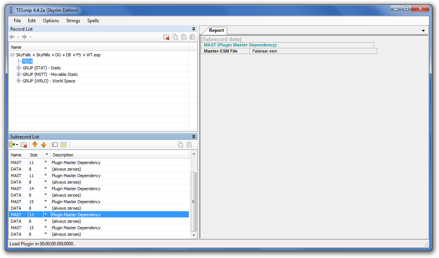Click the edit subrecord text box icon
439x258 pixels.
55,145
